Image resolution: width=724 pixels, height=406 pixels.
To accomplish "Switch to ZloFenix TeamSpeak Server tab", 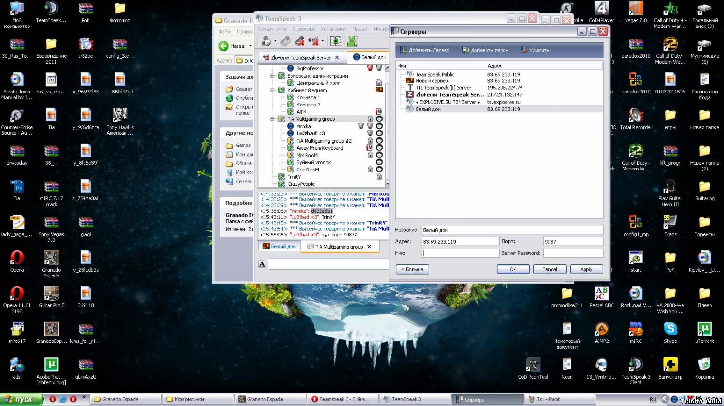I will coord(300,58).
